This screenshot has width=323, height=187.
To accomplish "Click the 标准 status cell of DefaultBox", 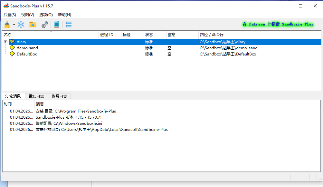I will pyautogui.click(x=149, y=54).
